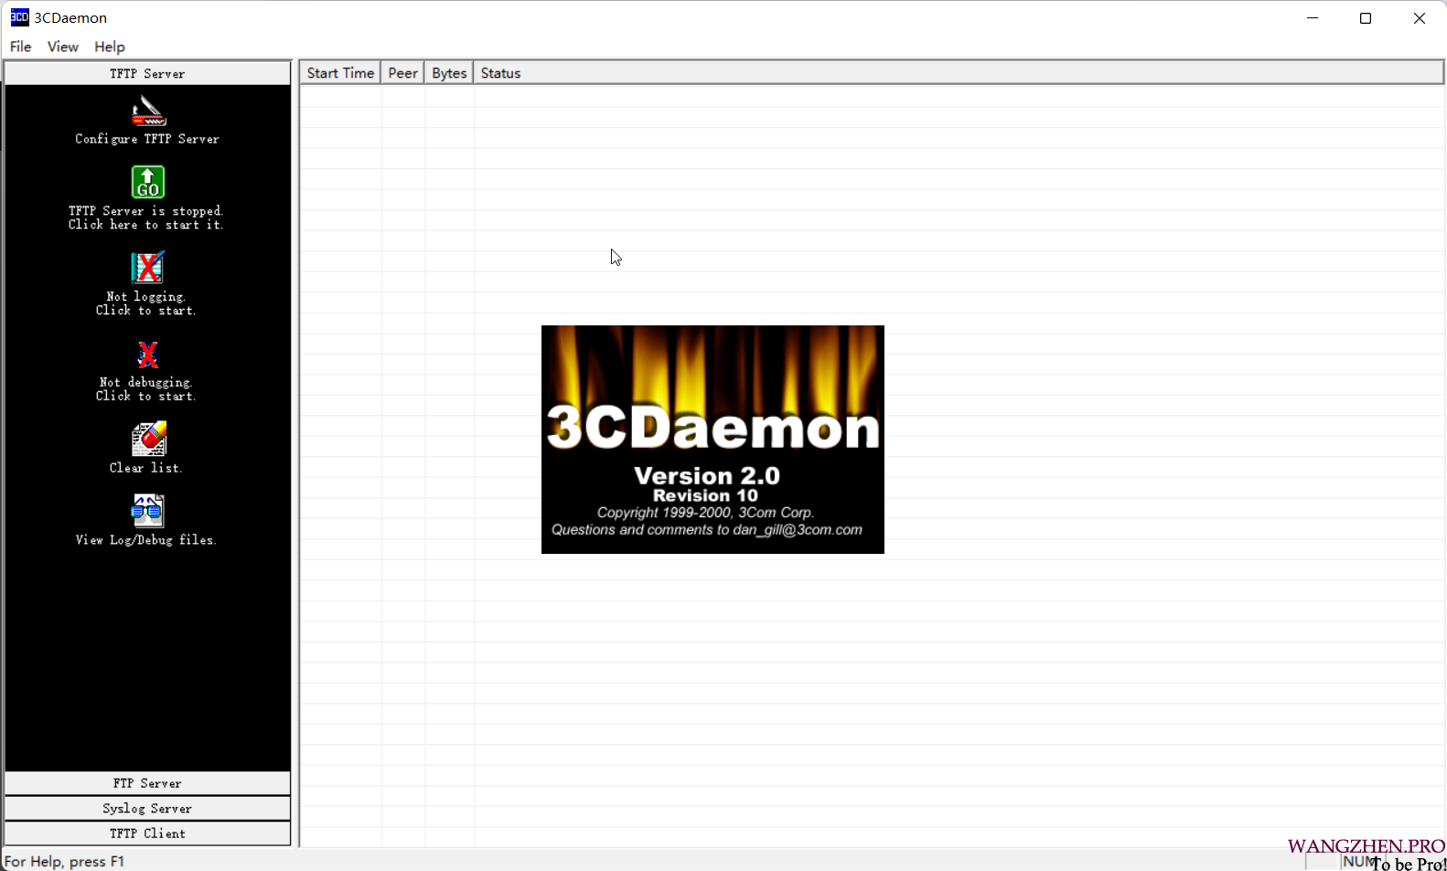The height and width of the screenshot is (871, 1447).
Task: Start logging via the Not logging icon
Action: click(x=147, y=268)
